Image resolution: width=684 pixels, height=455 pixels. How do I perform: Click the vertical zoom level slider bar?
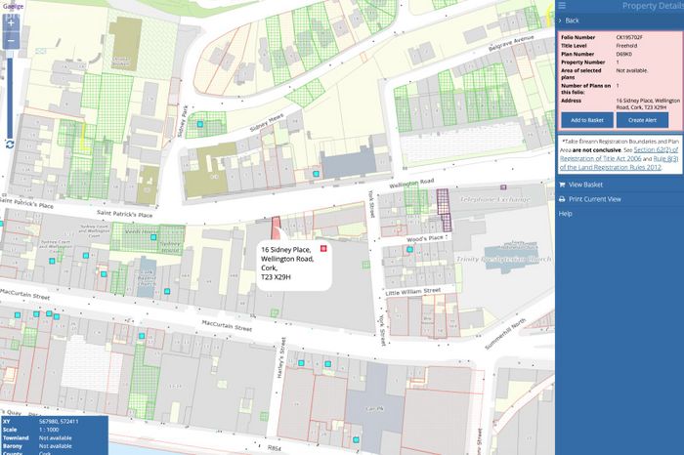tap(10, 97)
